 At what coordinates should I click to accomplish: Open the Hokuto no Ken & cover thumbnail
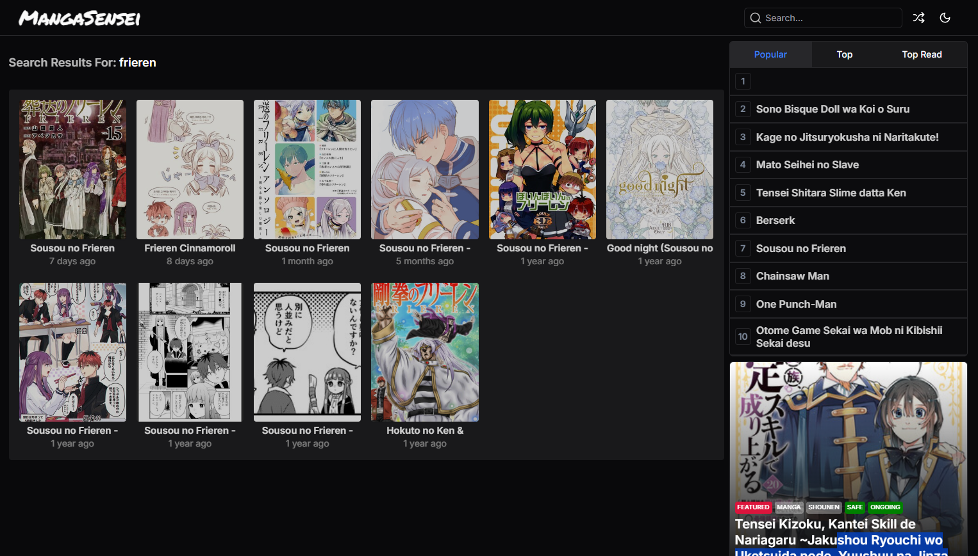[x=425, y=352]
